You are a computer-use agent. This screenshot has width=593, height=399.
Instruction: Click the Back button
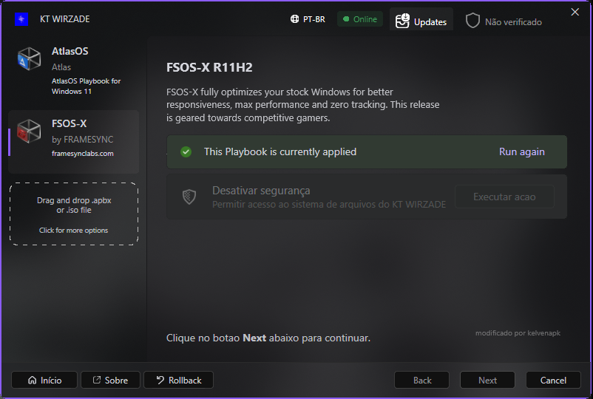[421, 380]
